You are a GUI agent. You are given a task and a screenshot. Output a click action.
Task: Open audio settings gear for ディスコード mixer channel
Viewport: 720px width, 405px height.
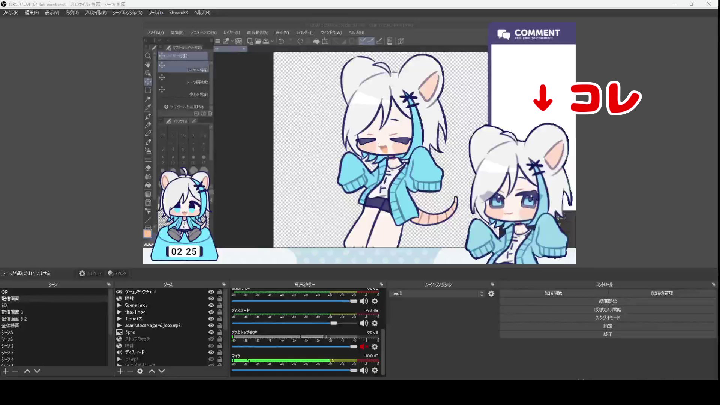[375, 323]
